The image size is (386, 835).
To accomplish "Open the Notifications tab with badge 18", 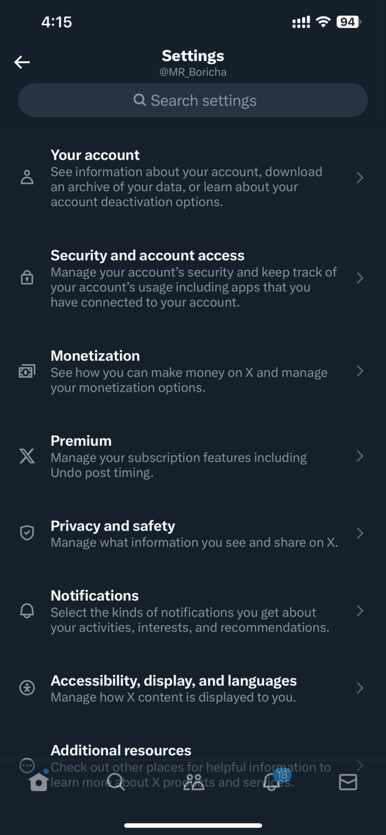I will (x=270, y=783).
